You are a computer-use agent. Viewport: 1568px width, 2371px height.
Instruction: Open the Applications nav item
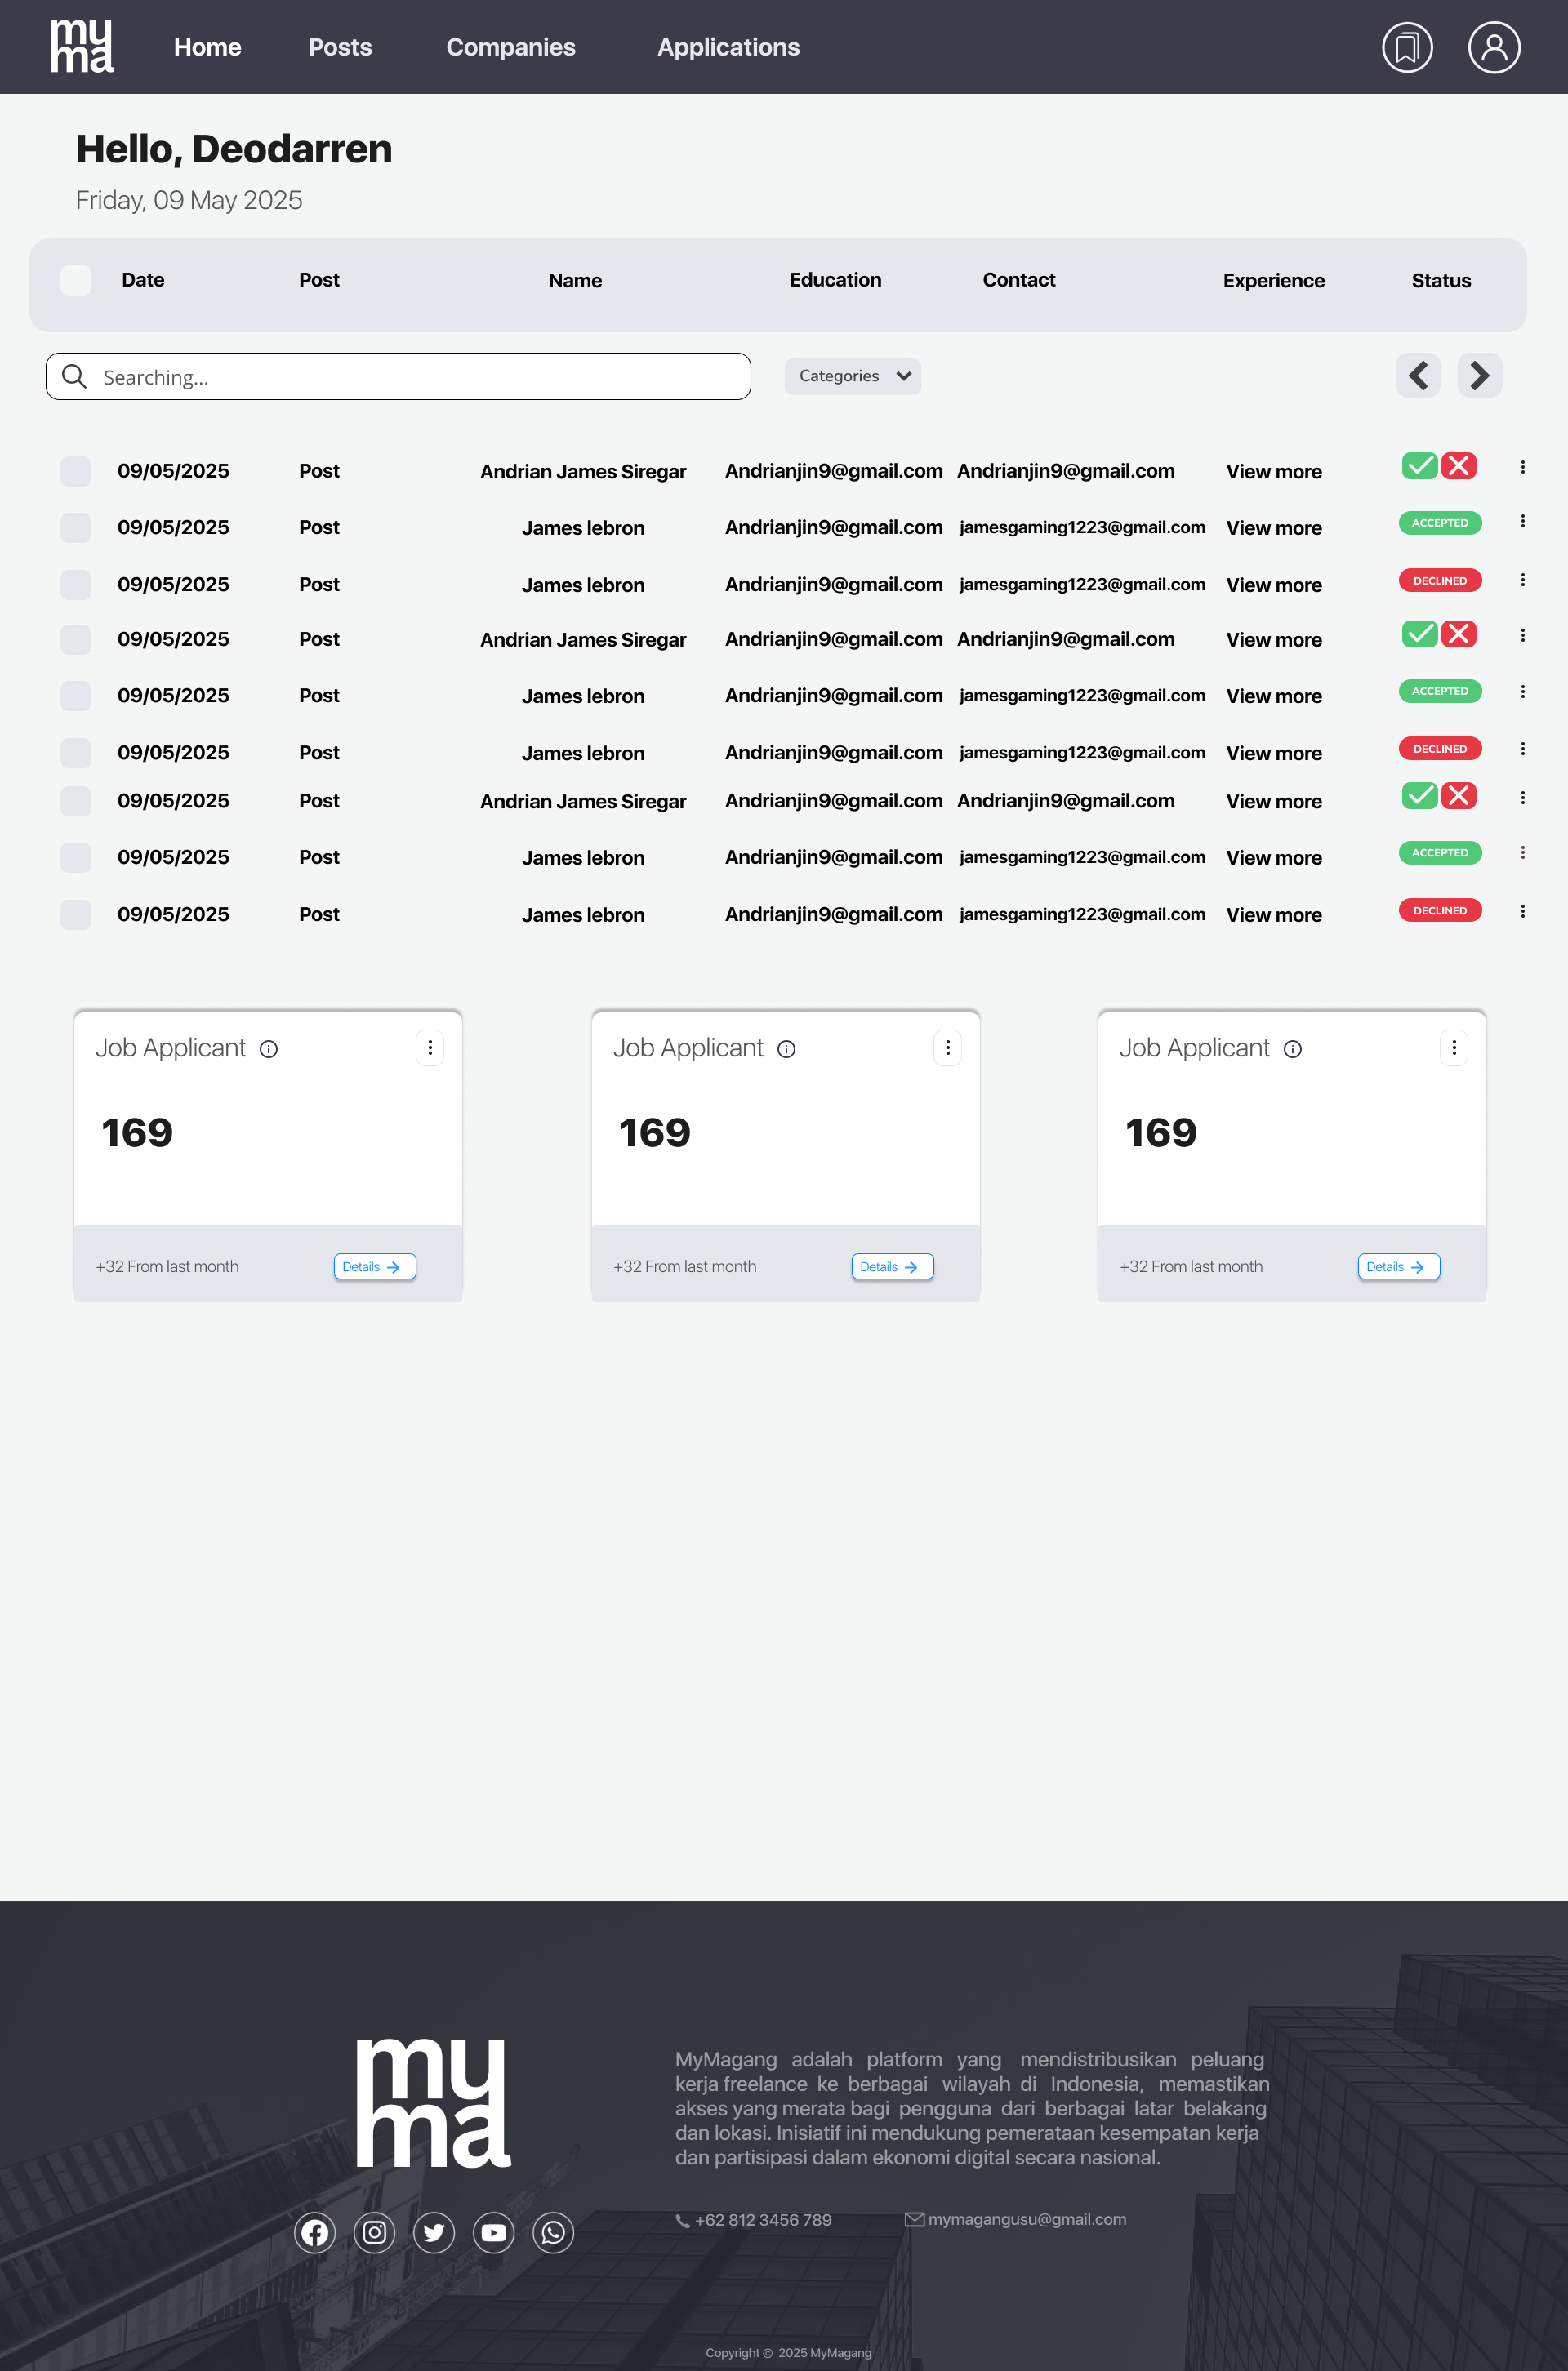728,47
